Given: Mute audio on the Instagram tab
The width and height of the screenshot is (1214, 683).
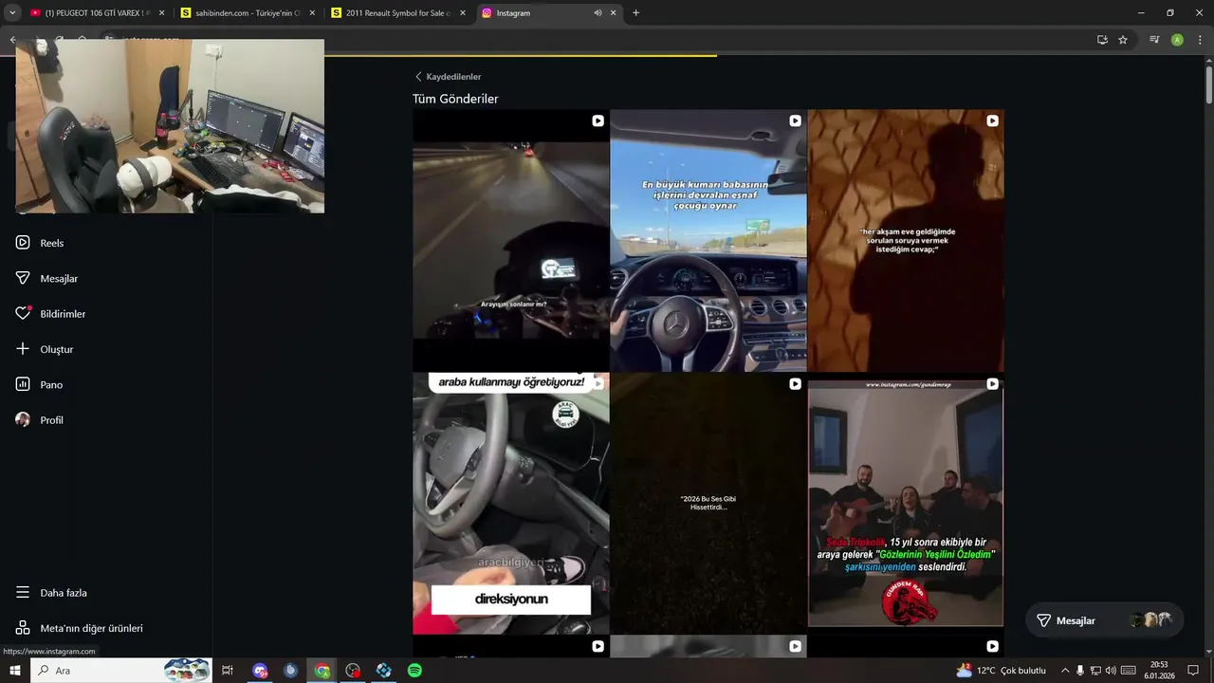Looking at the screenshot, I should (x=598, y=13).
